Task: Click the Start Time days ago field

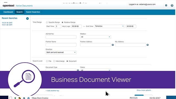Action: click(x=58, y=26)
